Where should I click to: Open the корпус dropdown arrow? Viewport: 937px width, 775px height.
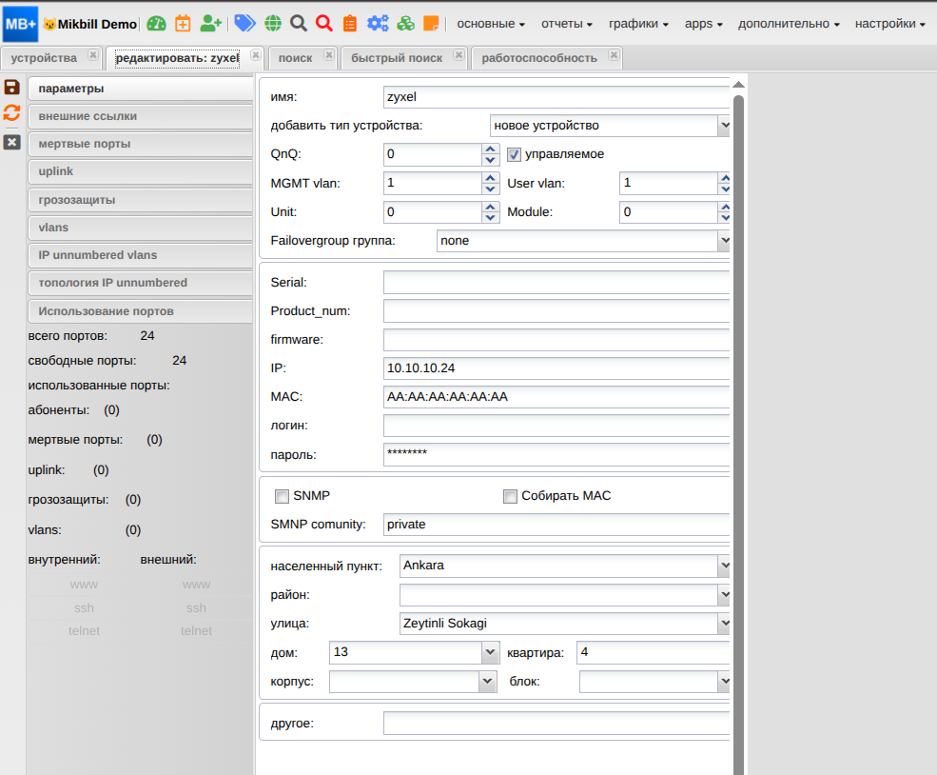(x=488, y=681)
